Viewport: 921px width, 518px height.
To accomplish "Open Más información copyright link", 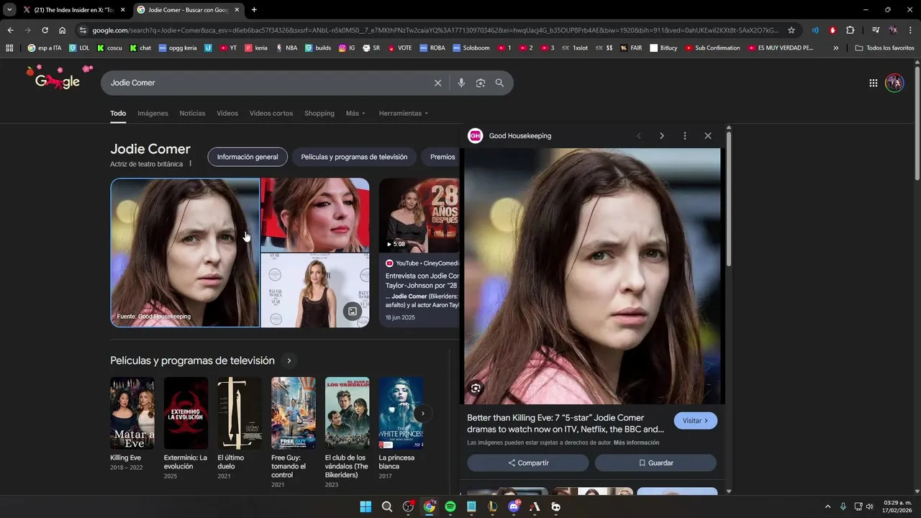I will click(636, 442).
